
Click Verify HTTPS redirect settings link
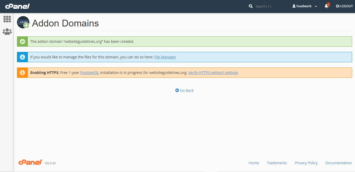(213, 73)
